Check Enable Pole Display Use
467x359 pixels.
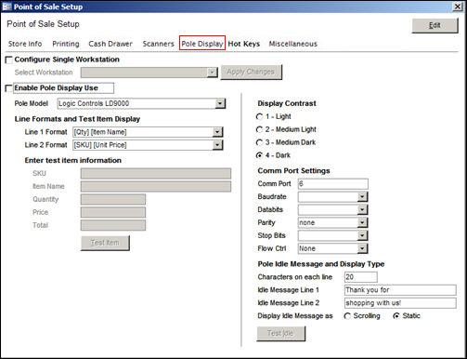coord(9,88)
